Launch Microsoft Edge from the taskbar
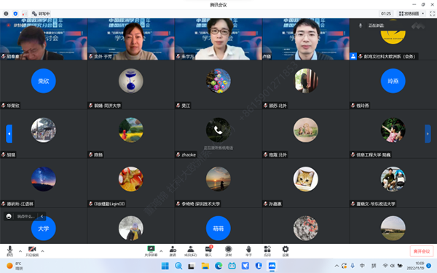 pyautogui.click(x=219, y=266)
